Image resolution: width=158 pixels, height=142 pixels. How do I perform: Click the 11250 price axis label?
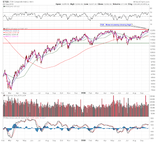[152, 43]
